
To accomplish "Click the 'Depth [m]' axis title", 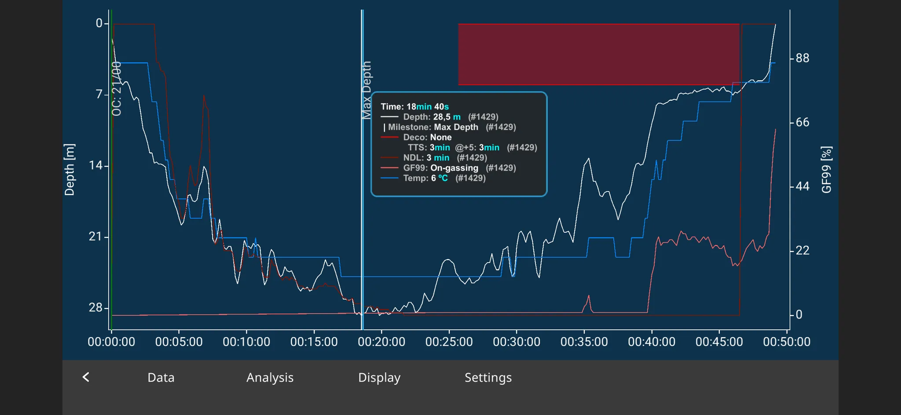I will [70, 170].
